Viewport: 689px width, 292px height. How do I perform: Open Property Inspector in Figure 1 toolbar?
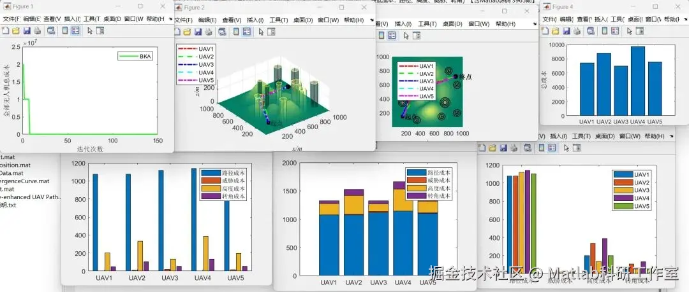(100, 31)
